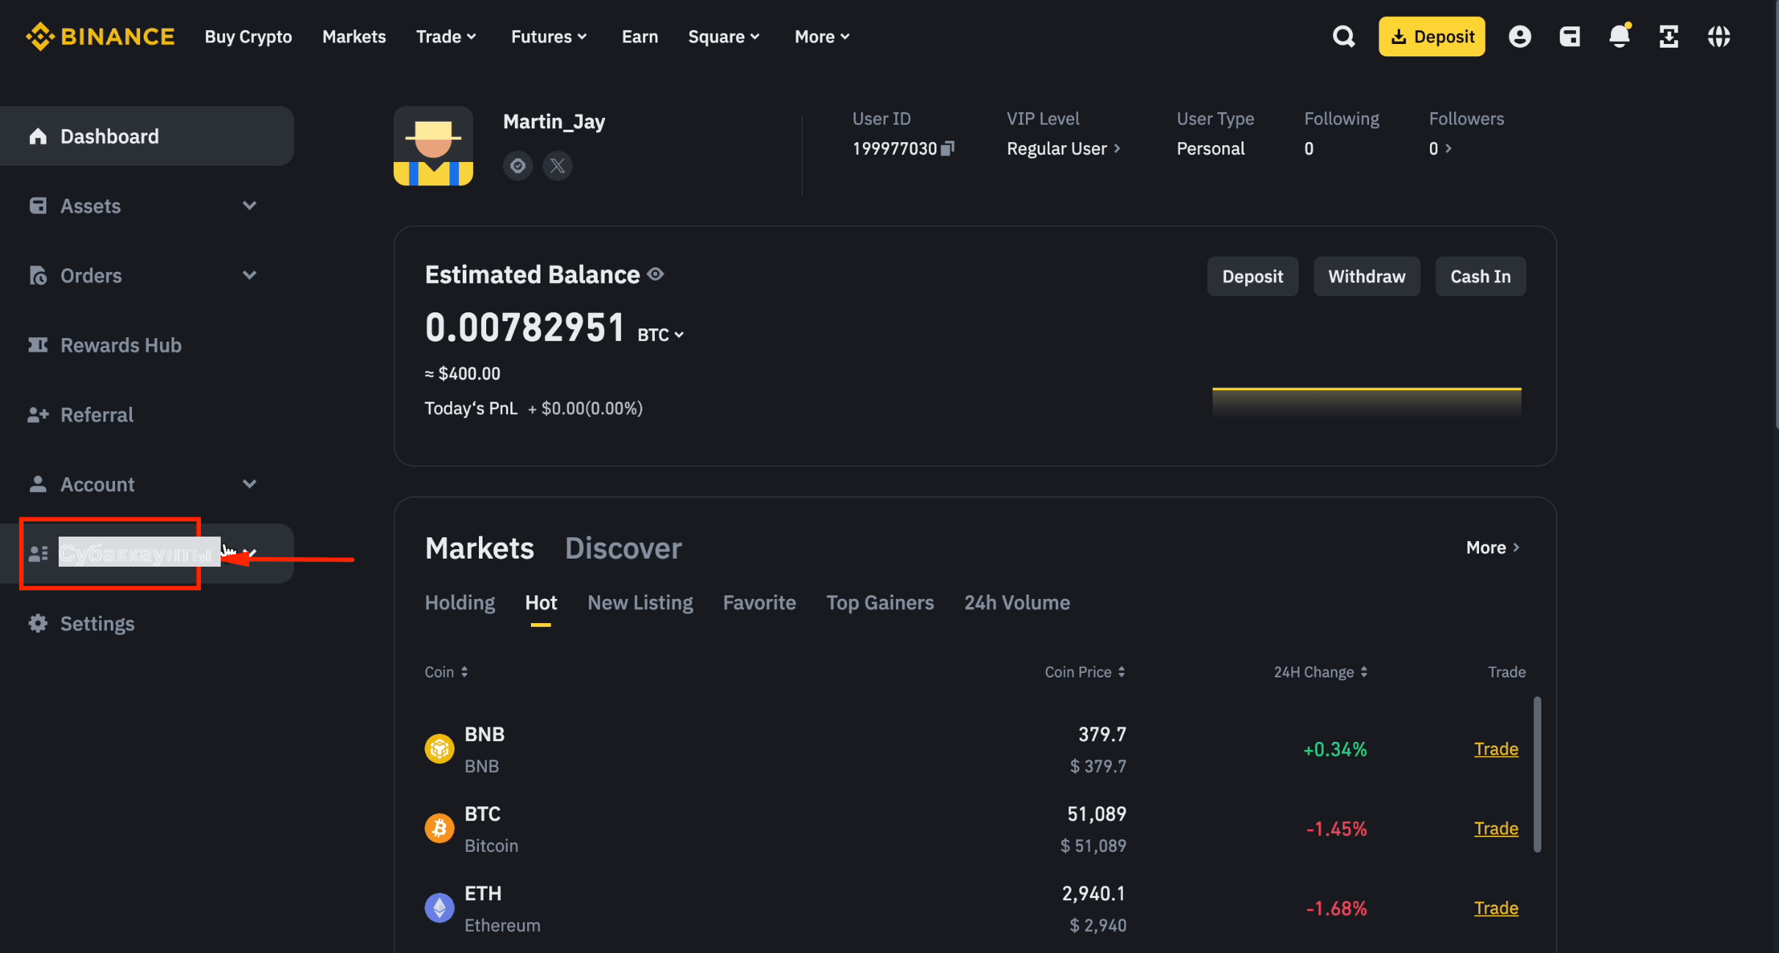This screenshot has width=1779, height=953.
Task: Copy the User ID number
Action: (x=947, y=149)
